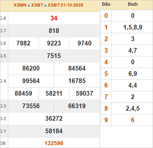
Task: Open the first XSBT breadcrumb link
Action: point(37,5)
